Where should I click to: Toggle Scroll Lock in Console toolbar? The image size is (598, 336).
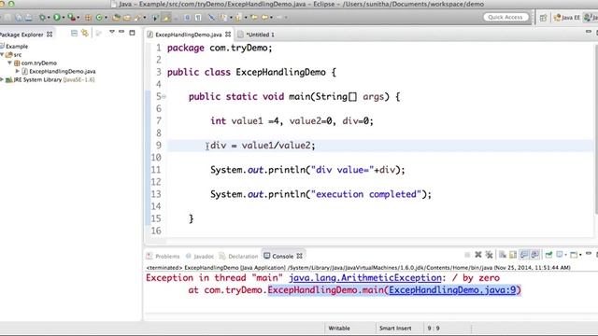[x=513, y=255]
